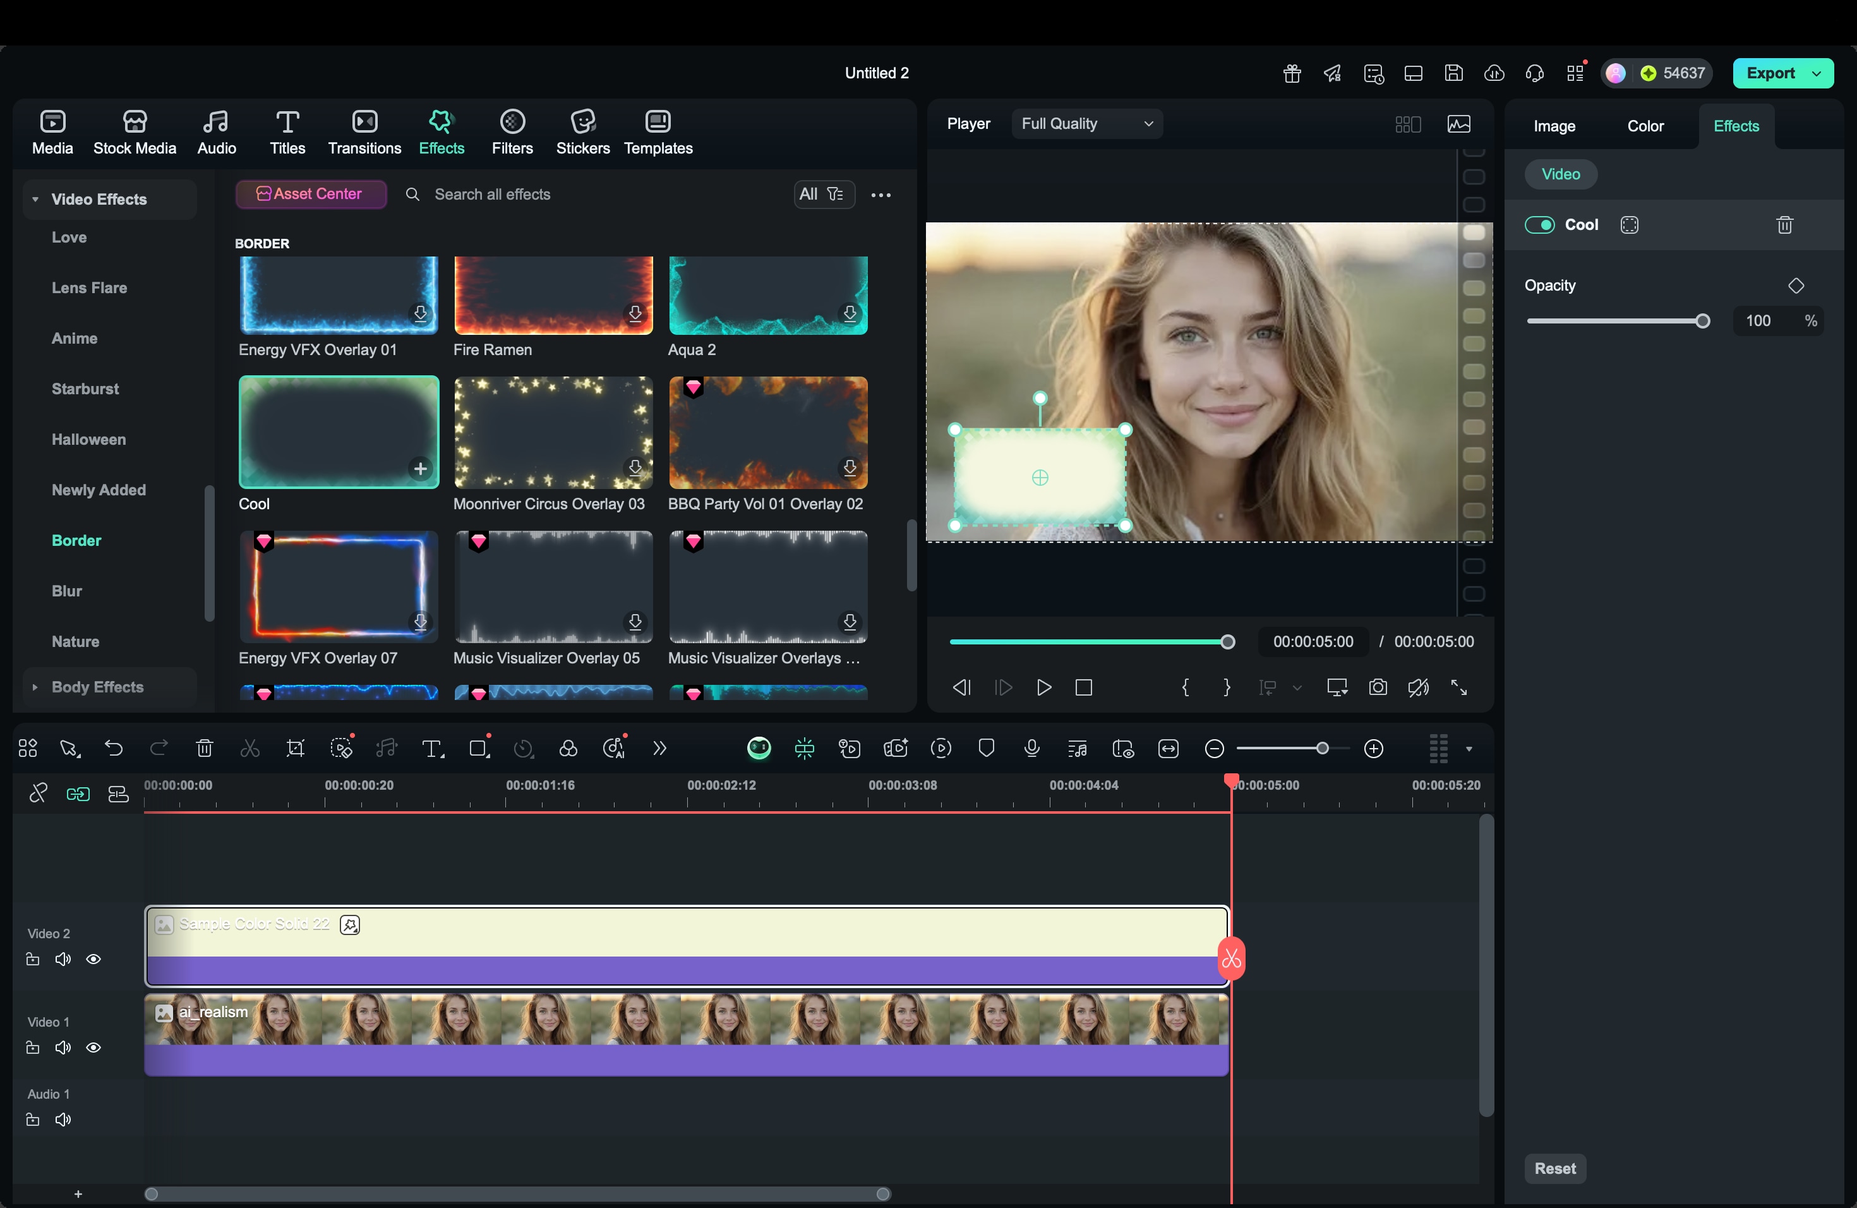The image size is (1857, 1208).
Task: Click the Search all effects field
Action: [x=492, y=195]
